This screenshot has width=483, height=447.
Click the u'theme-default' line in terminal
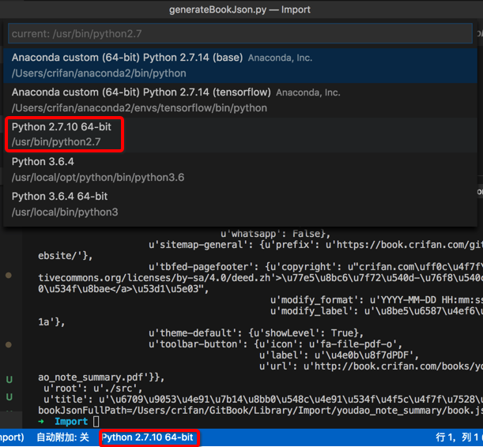coord(256,332)
